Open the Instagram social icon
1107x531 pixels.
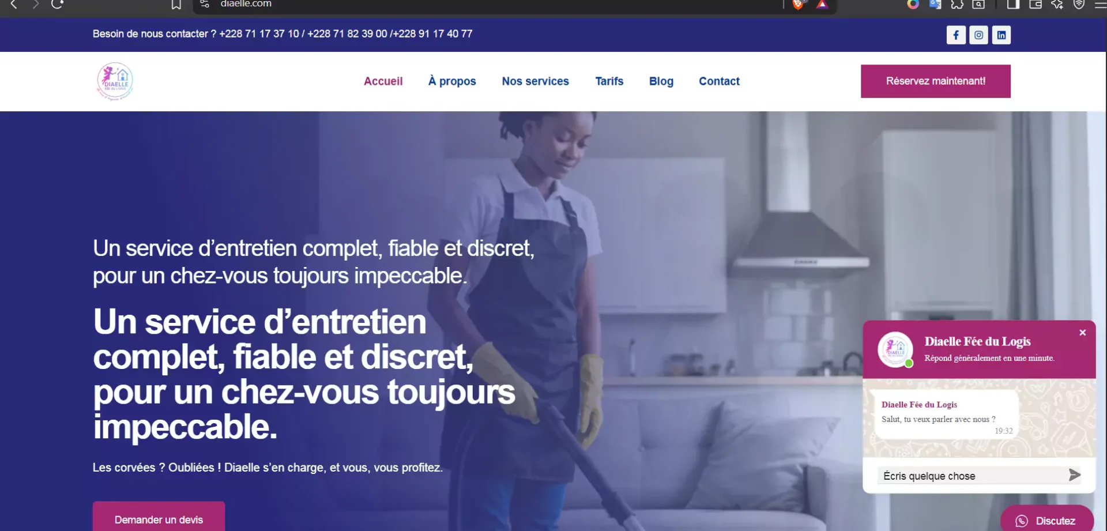(978, 35)
